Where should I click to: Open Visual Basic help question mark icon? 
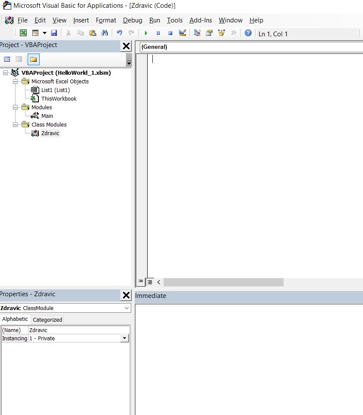coord(248,33)
